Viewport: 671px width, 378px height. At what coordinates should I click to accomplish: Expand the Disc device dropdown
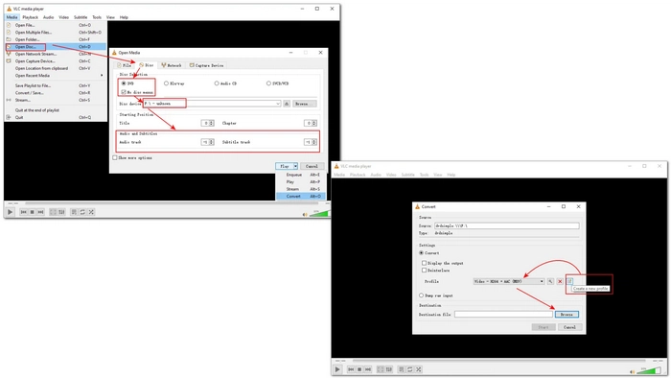pyautogui.click(x=278, y=104)
